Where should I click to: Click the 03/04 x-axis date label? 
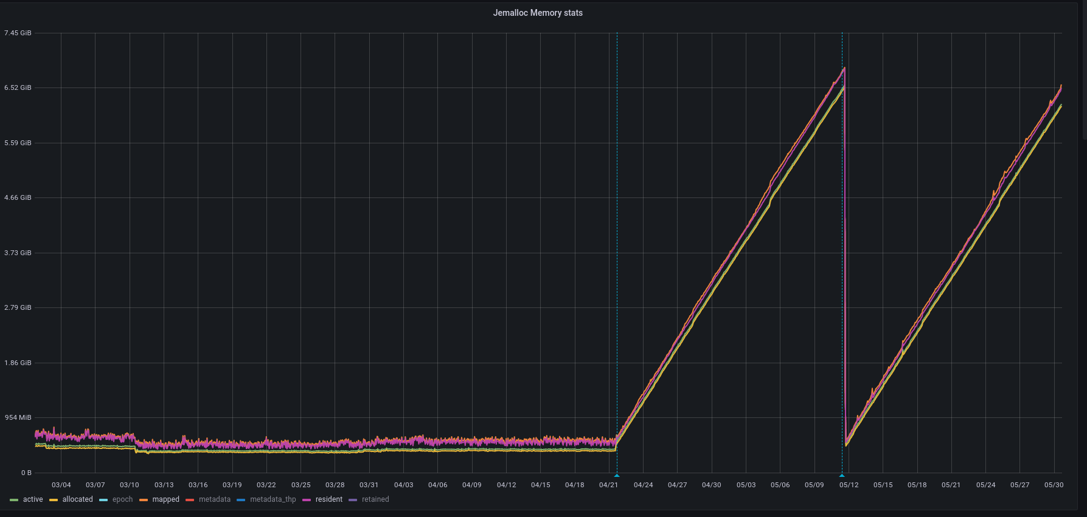click(61, 485)
